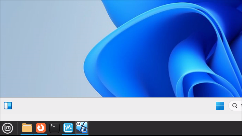The width and height of the screenshot is (242, 136).
Task: Open the Terminal launcher
Action: point(55,128)
